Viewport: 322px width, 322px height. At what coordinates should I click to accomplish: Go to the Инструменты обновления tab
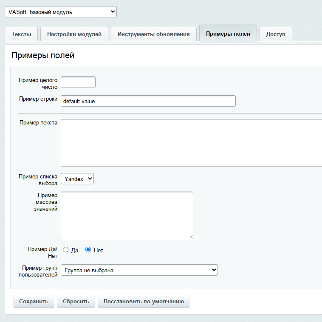153,34
